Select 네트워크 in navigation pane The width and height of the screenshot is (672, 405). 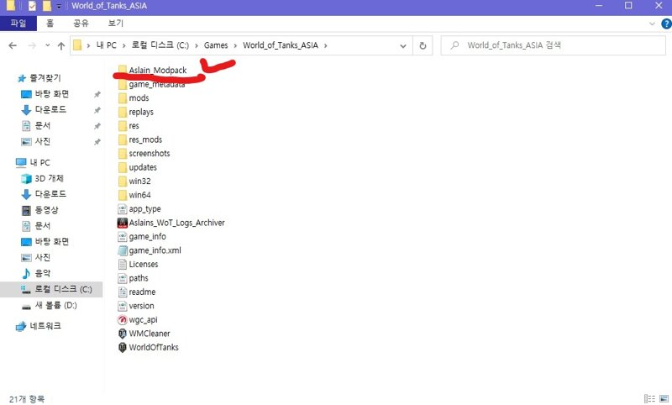pyautogui.click(x=45, y=326)
